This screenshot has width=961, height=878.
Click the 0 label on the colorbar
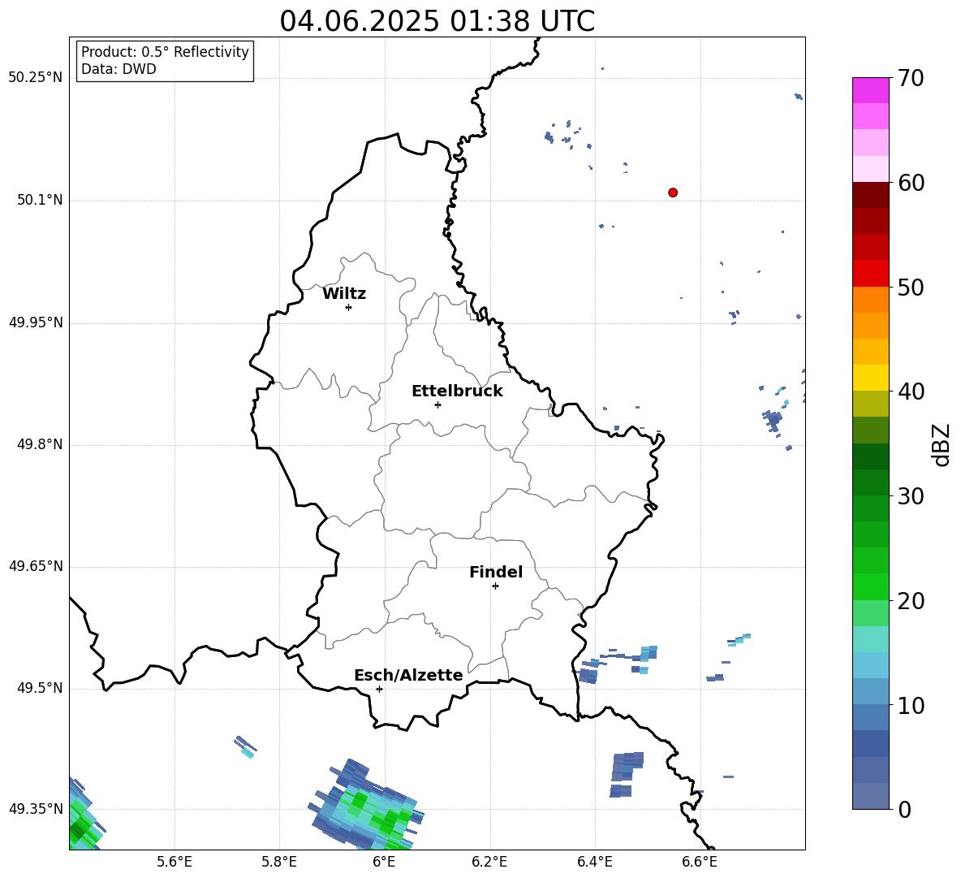(x=904, y=809)
